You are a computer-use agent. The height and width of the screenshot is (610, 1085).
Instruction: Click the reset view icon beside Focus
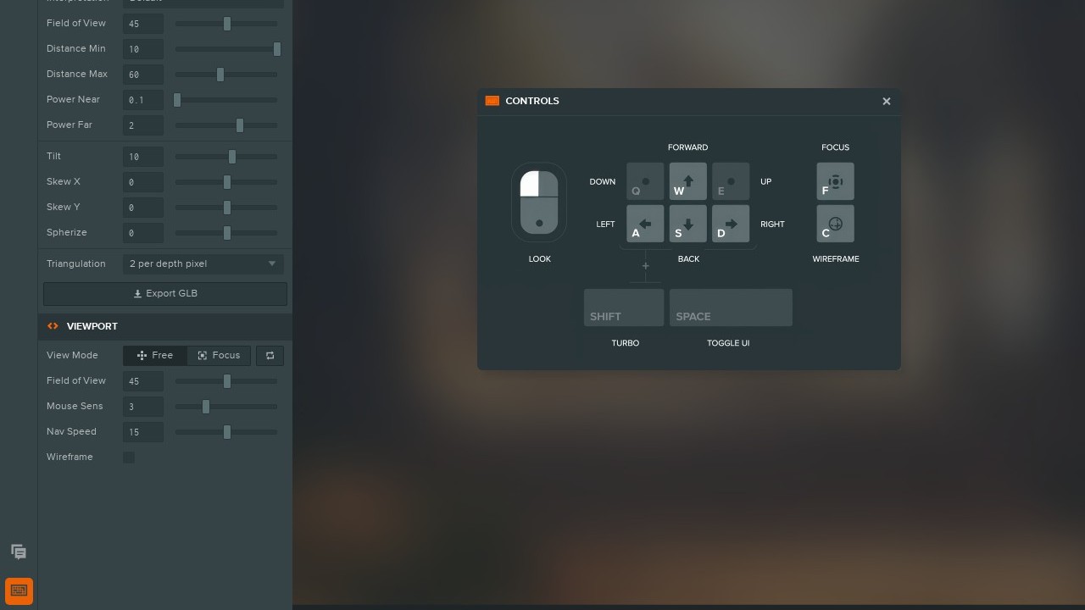pyautogui.click(x=270, y=356)
